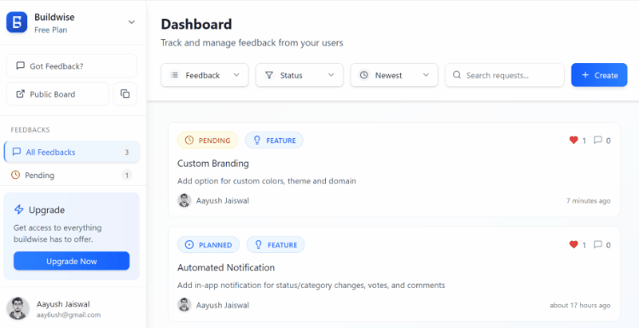Click Aayush Jaiswal avatar on Automated Notification

point(184,305)
